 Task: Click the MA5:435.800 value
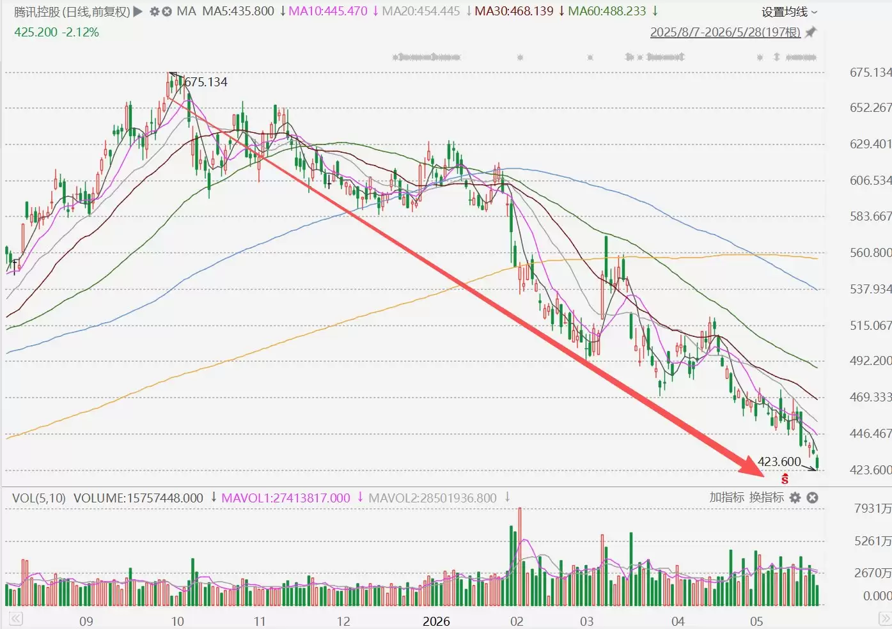point(238,12)
